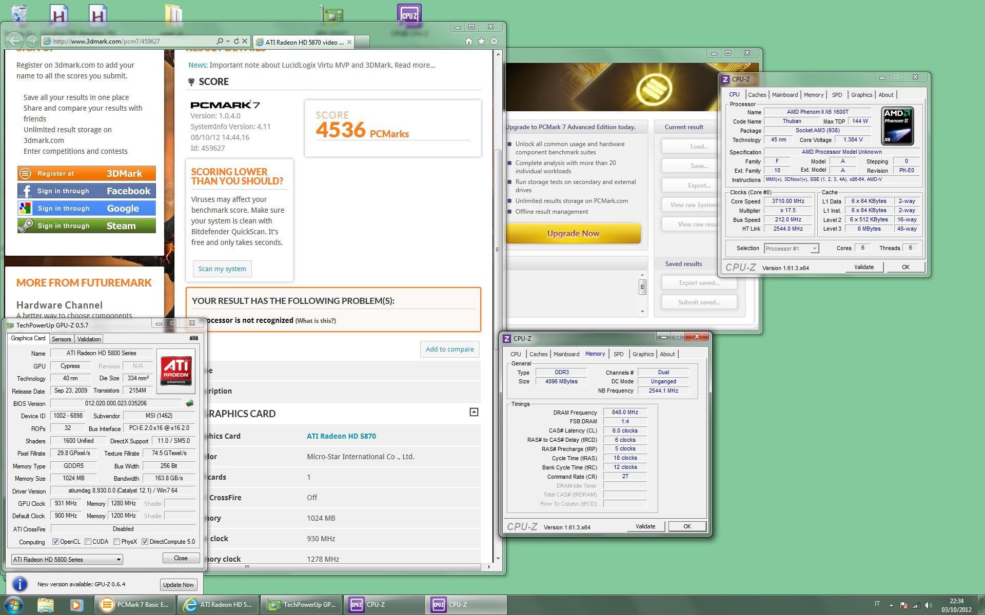Image resolution: width=985 pixels, height=615 pixels.
Task: Click the volume speaker tray icon
Action: 929,605
